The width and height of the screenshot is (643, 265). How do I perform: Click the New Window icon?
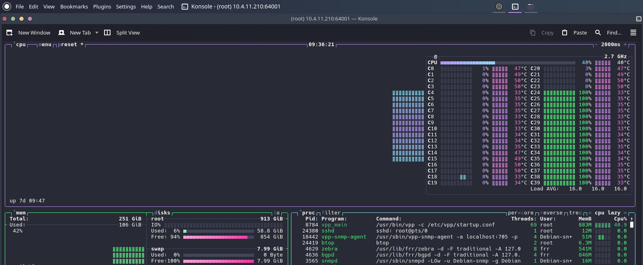[10, 33]
